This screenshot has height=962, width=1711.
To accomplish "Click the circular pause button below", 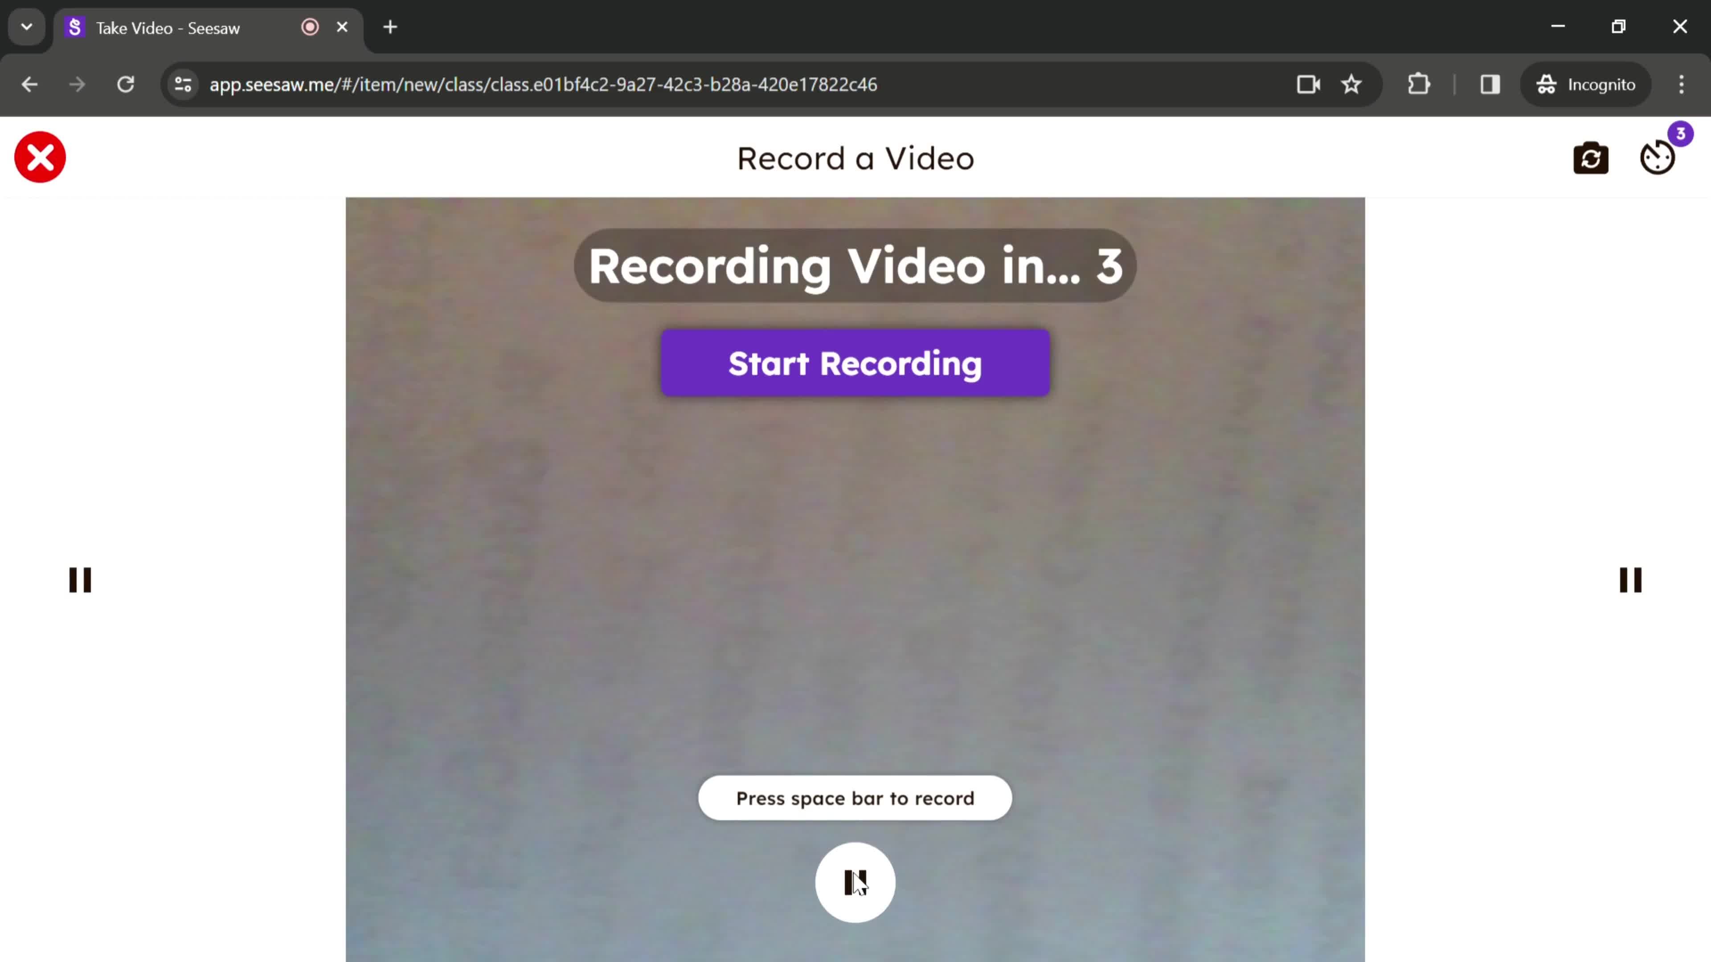I will point(855,883).
